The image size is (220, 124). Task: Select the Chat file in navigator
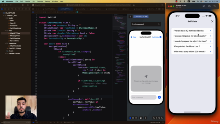point(12,21)
